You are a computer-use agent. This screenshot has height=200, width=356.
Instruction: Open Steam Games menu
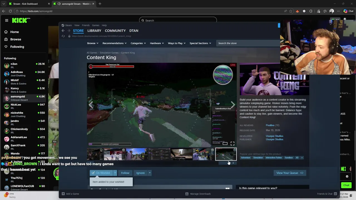[x=96, y=25]
